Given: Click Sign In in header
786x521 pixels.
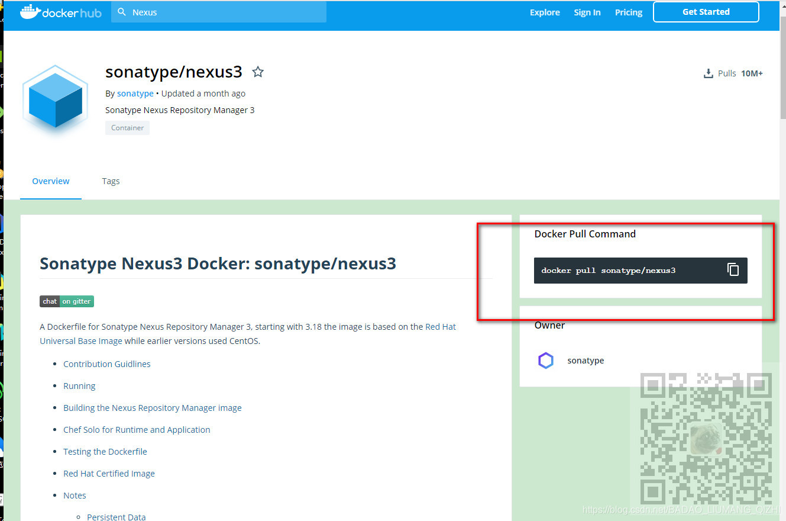Looking at the screenshot, I should pyautogui.click(x=587, y=12).
